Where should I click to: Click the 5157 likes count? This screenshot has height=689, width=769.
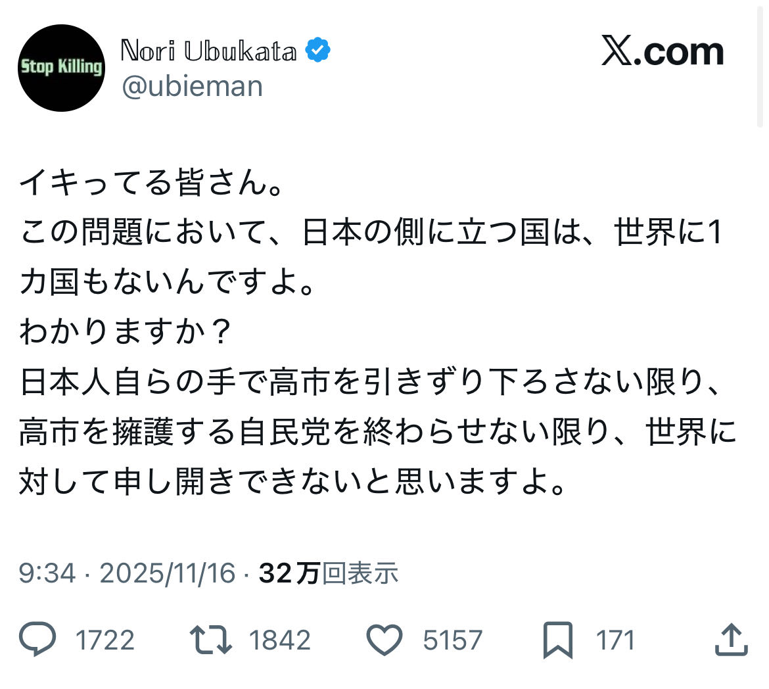point(452,640)
